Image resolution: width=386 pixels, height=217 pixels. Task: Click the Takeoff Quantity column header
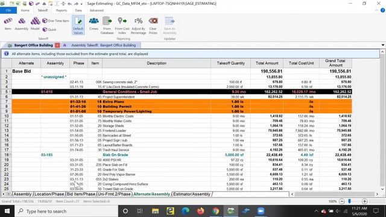pyautogui.click(x=230, y=63)
